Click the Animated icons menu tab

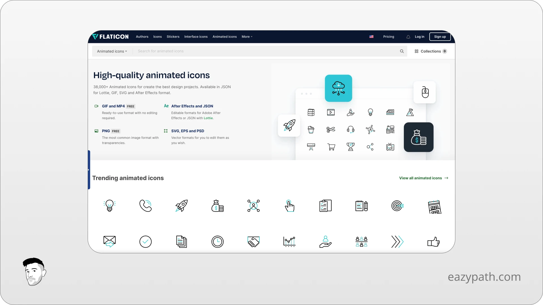225,36
